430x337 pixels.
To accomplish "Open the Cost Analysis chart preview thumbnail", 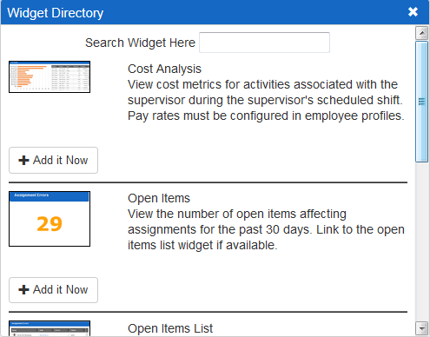I will pos(50,76).
